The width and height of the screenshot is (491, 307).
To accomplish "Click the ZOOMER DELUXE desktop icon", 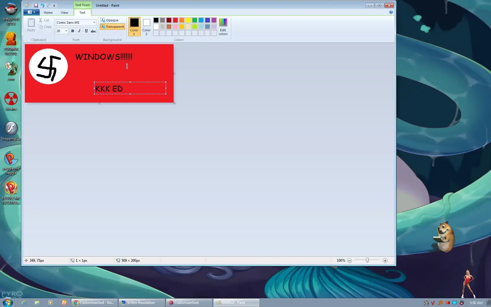I will pyautogui.click(x=11, y=44).
